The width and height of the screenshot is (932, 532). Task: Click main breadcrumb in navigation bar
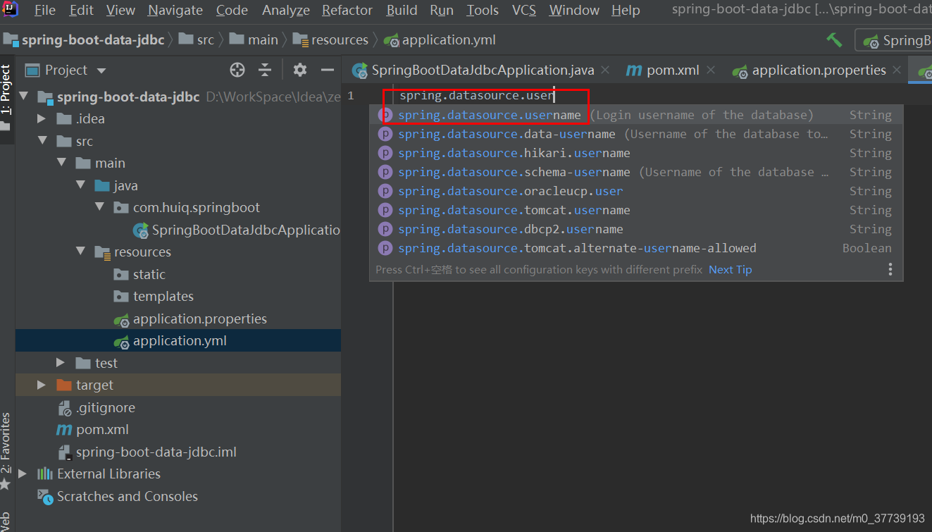tap(254, 40)
